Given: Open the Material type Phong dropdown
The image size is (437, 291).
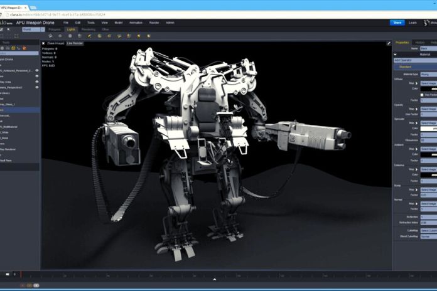Looking at the screenshot, I should [x=429, y=75].
